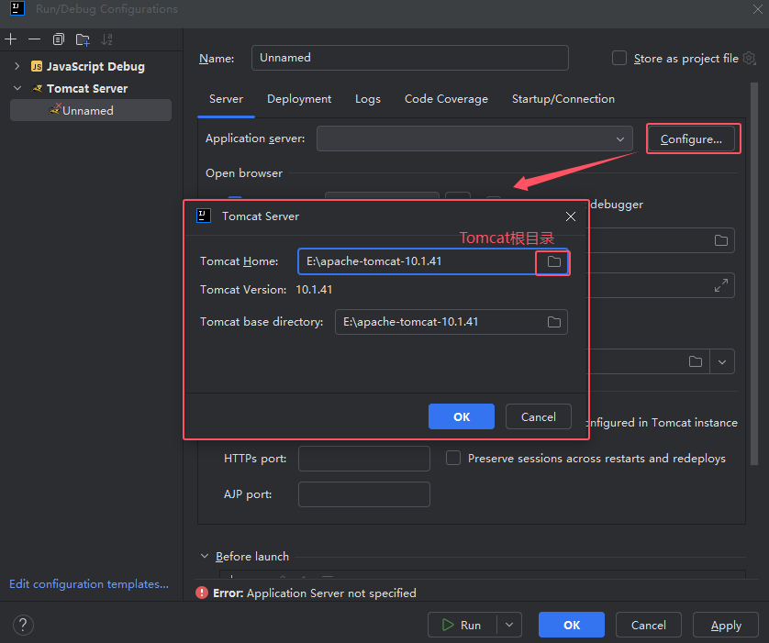
Task: Collapse the Tomcat Server tree node
Action: point(17,88)
